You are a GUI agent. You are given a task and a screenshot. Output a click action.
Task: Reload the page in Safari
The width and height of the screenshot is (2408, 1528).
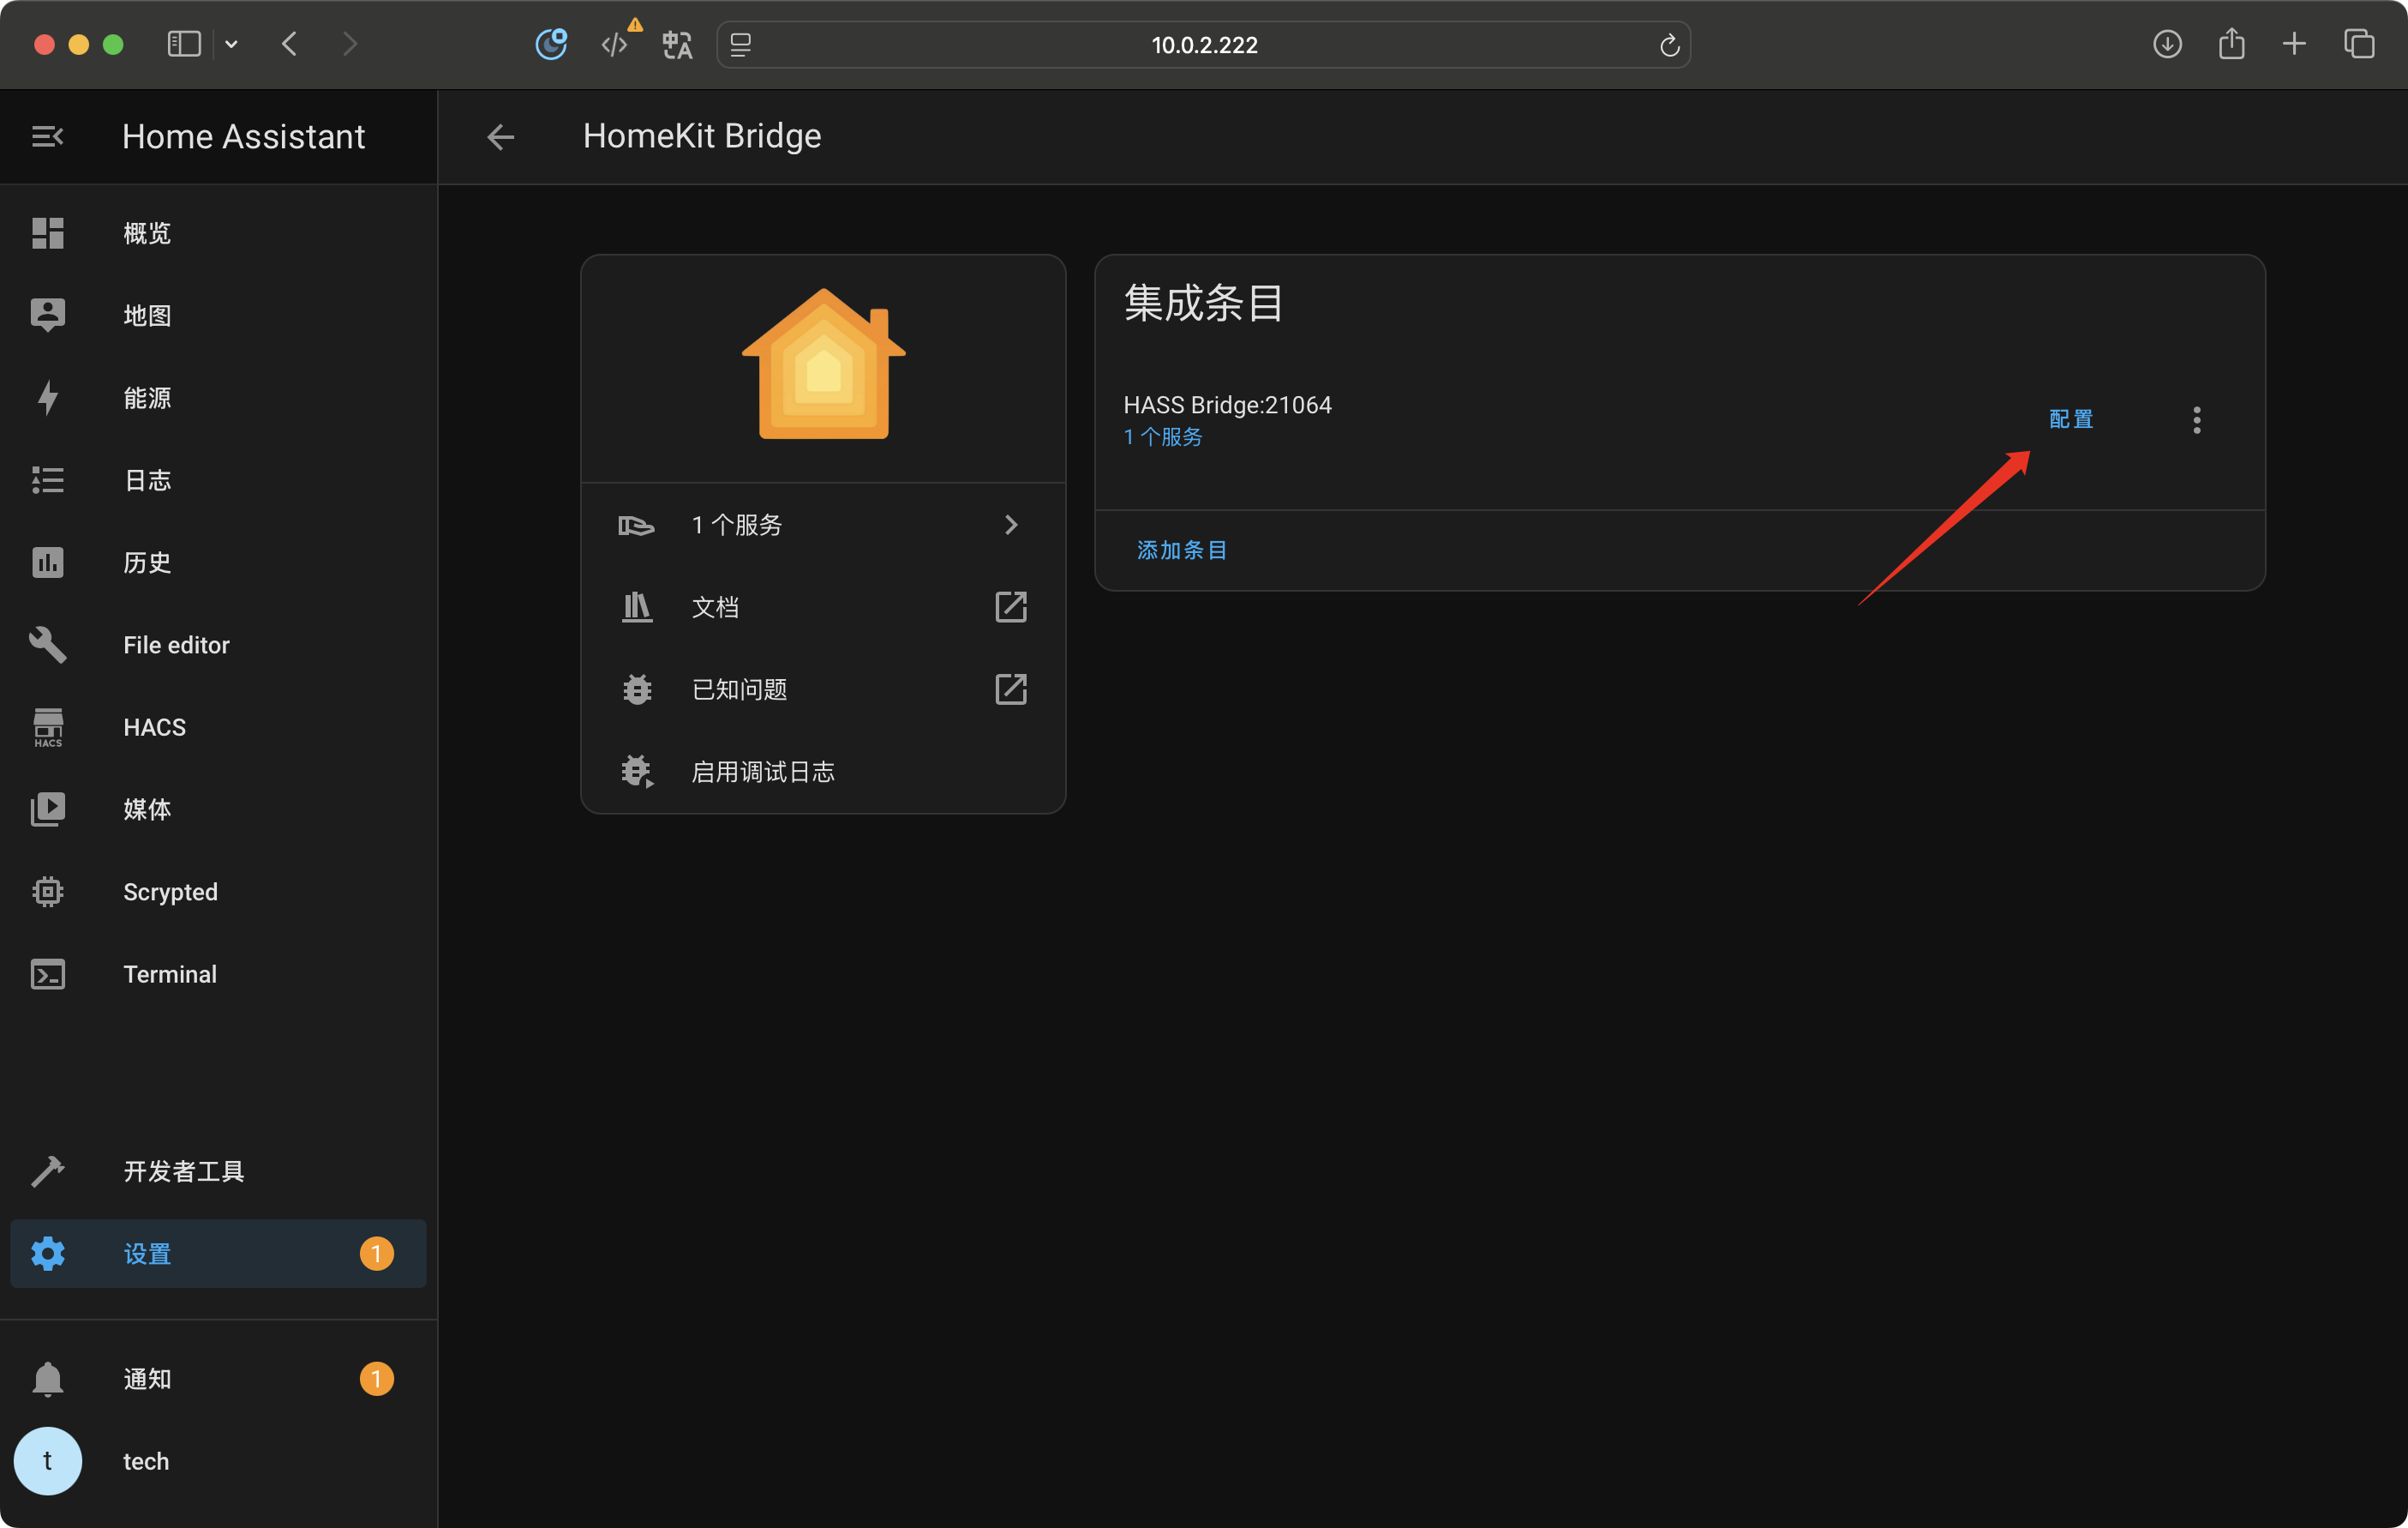coord(1669,45)
